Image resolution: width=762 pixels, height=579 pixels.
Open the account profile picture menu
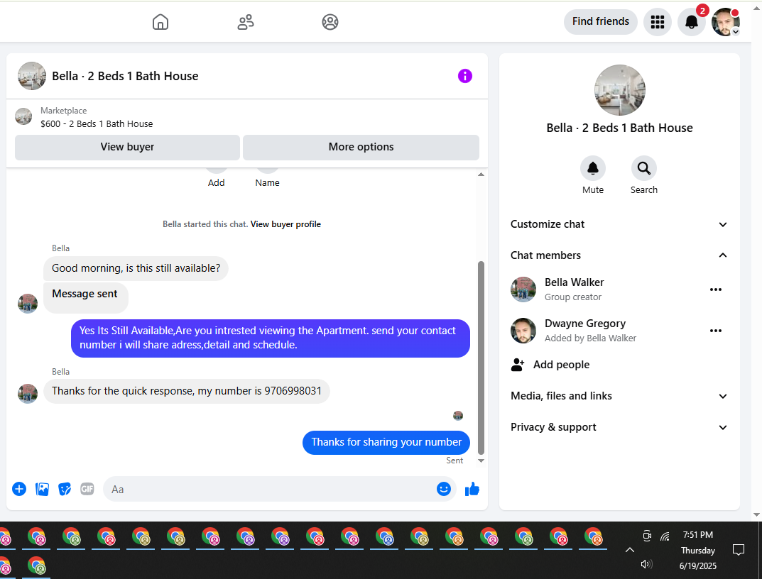(726, 22)
